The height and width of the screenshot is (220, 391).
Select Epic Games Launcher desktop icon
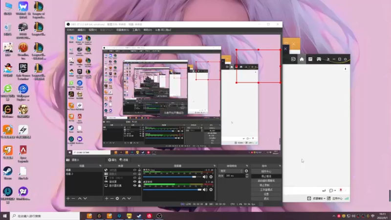click(x=23, y=71)
